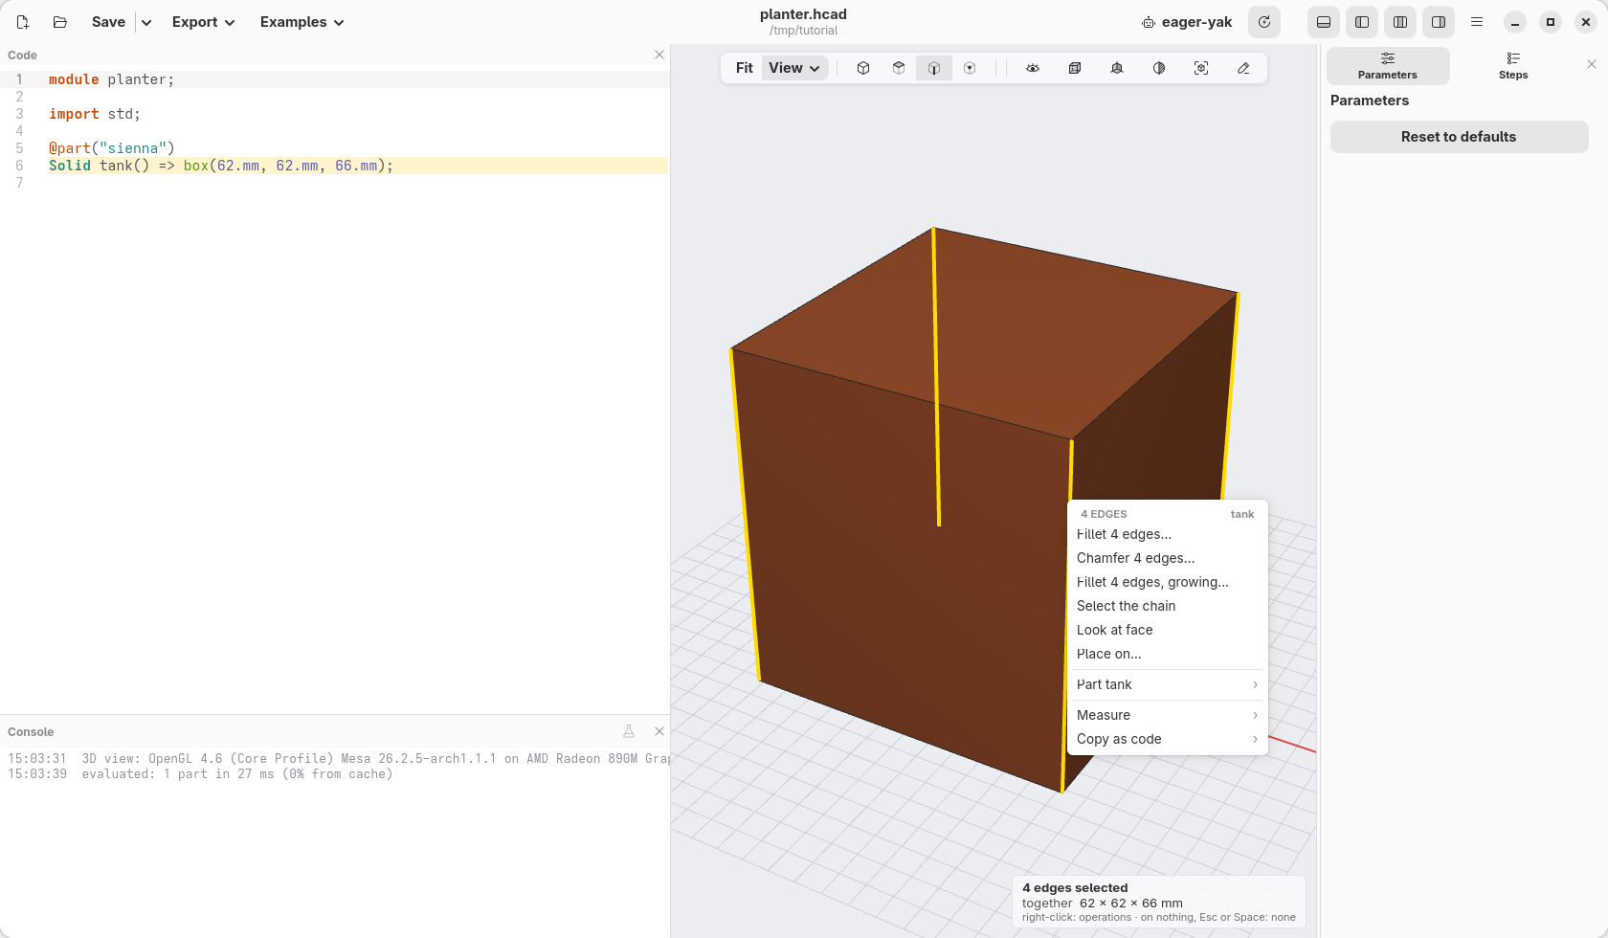Toggle the half-shaded circle rendering icon

[1159, 68]
